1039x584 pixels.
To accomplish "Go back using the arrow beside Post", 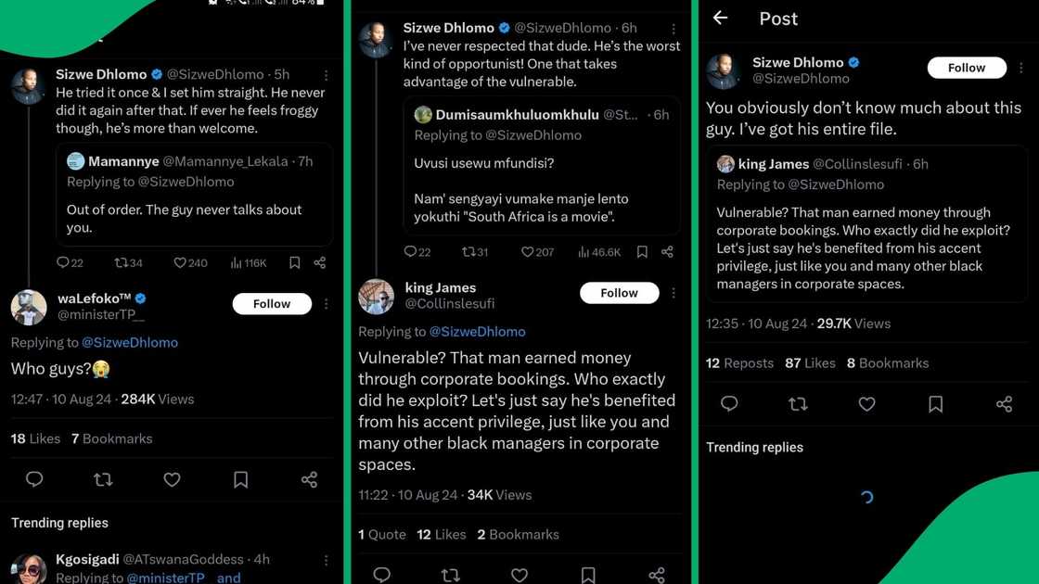I will [721, 19].
